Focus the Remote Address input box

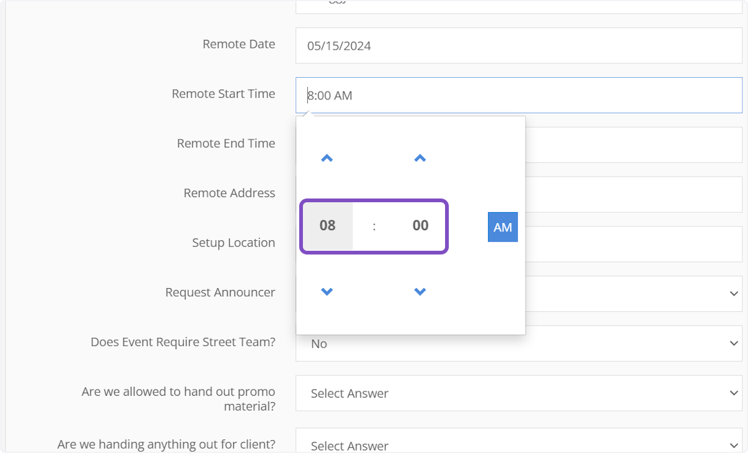633,195
